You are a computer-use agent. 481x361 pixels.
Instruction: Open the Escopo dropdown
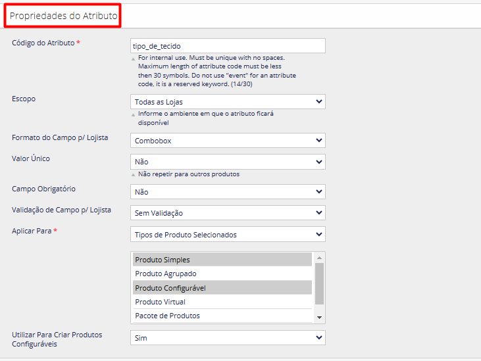pos(228,102)
